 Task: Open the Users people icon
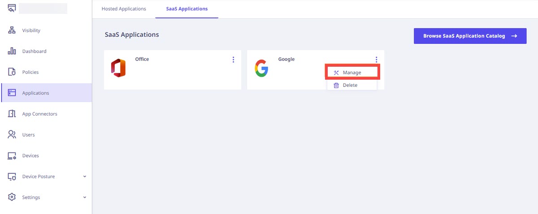[12, 135]
